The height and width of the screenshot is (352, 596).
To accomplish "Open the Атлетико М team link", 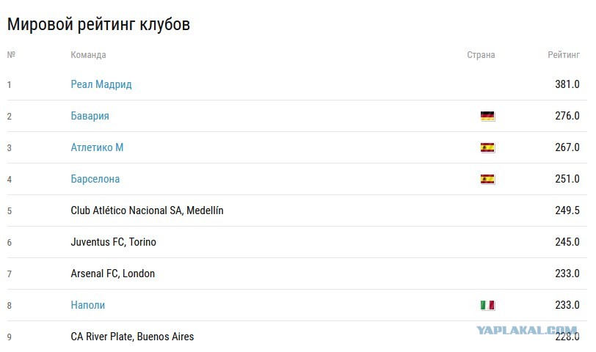I will 97,147.
